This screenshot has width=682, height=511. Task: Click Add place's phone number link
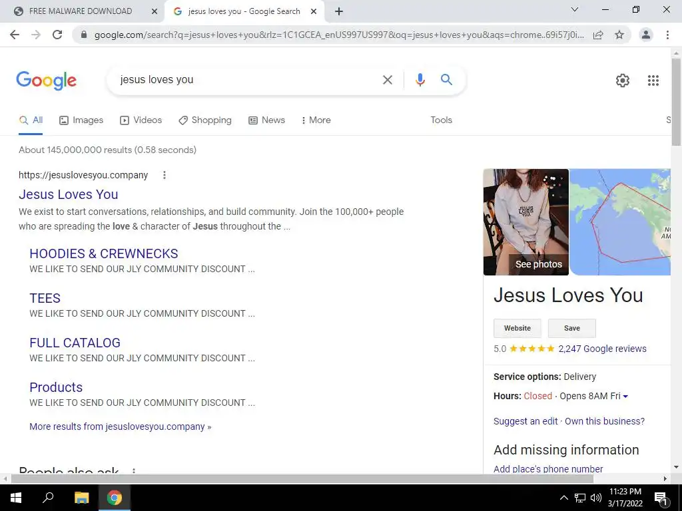[548, 469]
